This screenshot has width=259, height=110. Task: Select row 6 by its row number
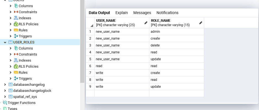point(90,66)
